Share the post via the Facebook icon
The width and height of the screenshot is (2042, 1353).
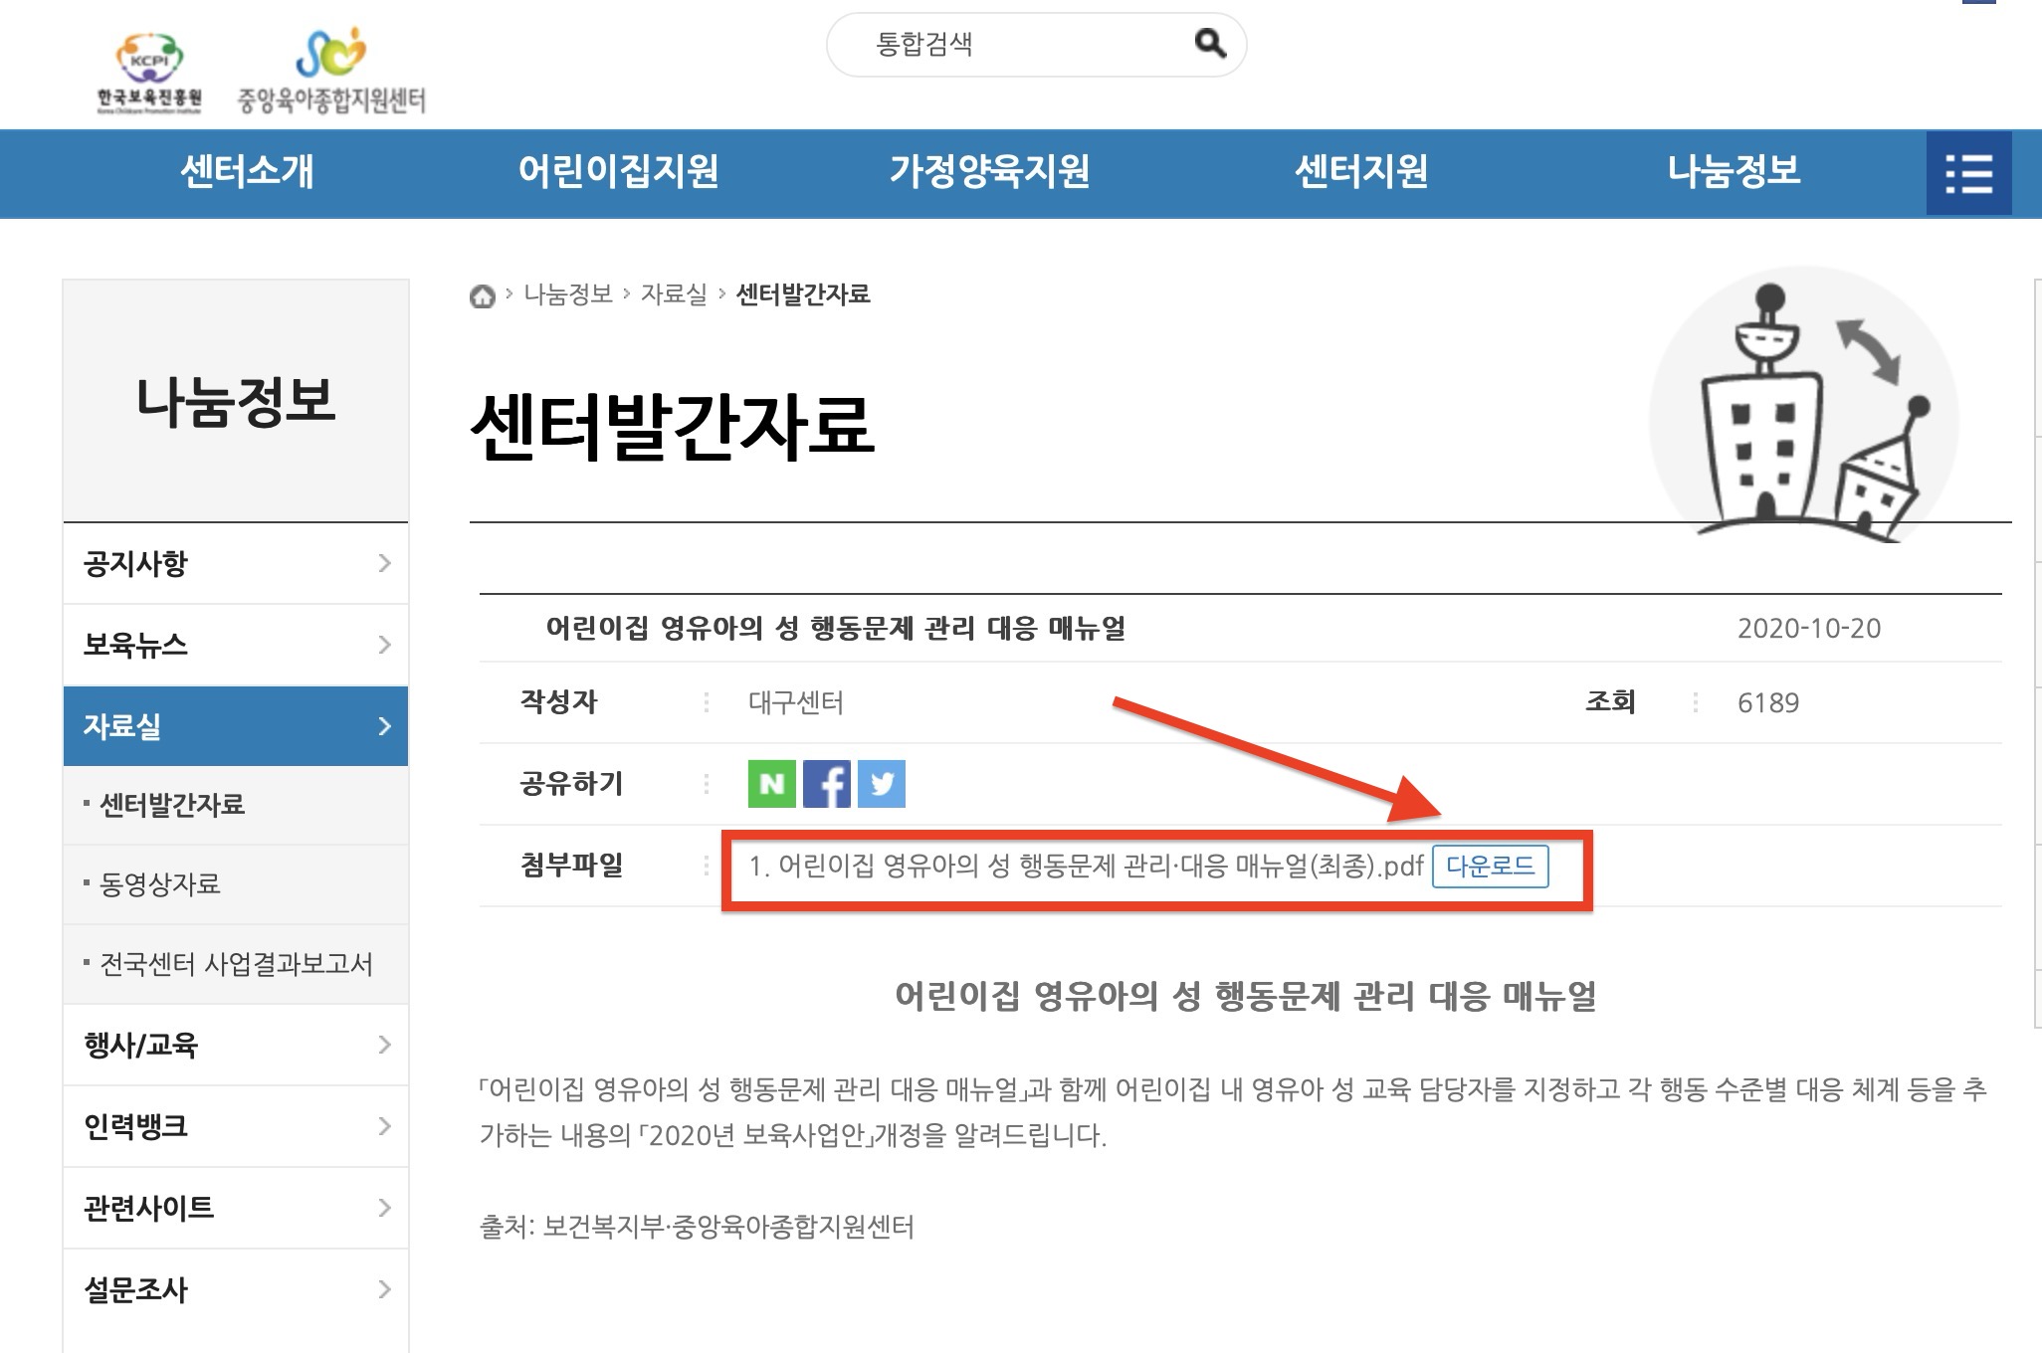[828, 784]
